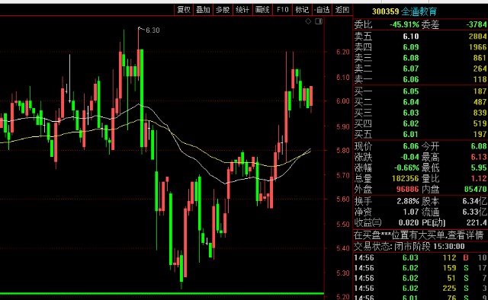Open F10 company information
The width and height of the screenshot is (488, 300).
[x=283, y=10]
